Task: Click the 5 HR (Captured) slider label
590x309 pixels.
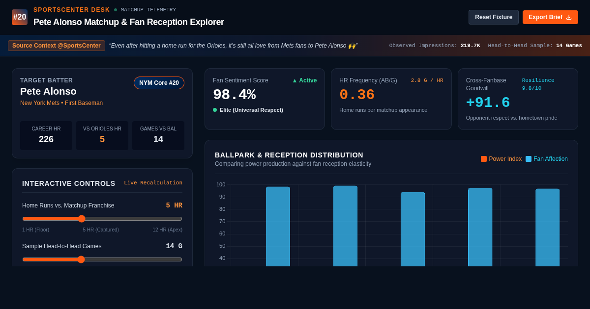Action: (x=101, y=230)
